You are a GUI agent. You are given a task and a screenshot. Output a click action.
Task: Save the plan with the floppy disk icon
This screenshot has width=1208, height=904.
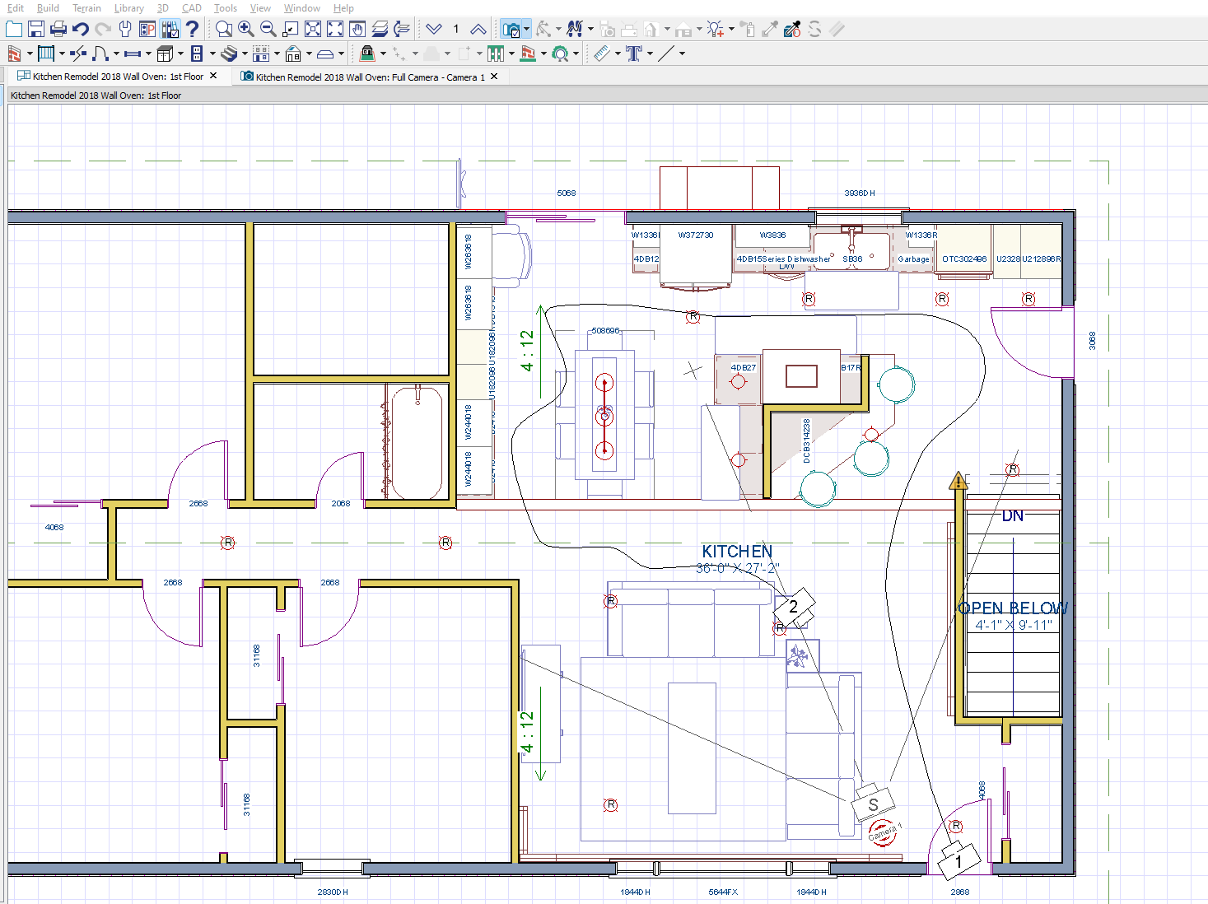pos(36,29)
